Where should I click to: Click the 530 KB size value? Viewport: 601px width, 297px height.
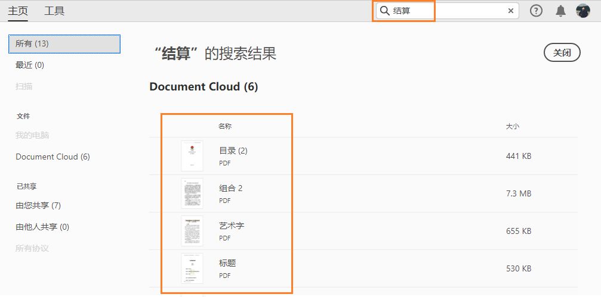[519, 268]
